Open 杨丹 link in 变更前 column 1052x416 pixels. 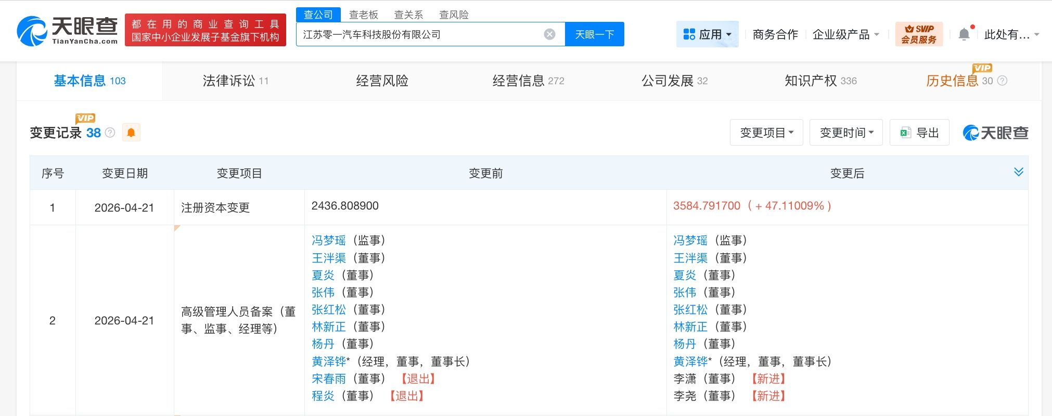pos(323,344)
